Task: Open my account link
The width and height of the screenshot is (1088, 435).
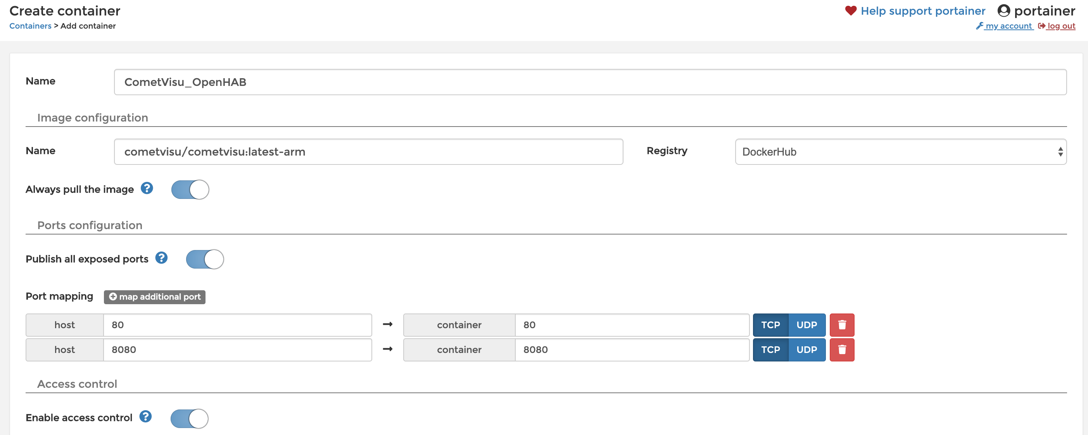Action: pyautogui.click(x=1005, y=26)
